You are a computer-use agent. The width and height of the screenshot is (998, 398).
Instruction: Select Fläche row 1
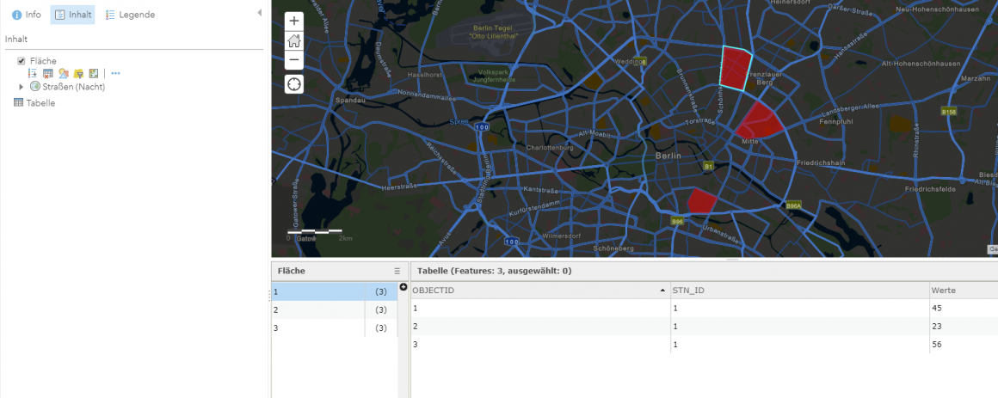335,291
